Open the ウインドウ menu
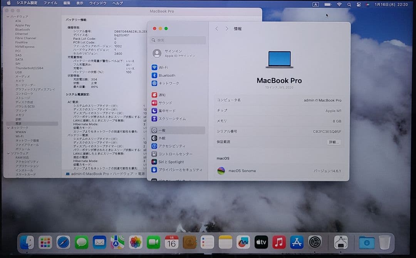 click(97, 3)
